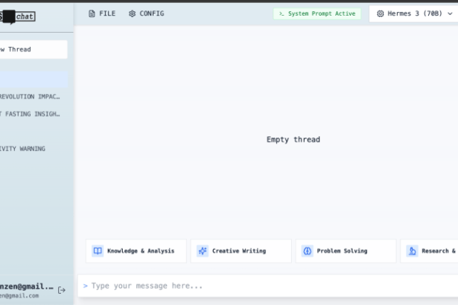Click the brain icon on Problem Solving

308,251
